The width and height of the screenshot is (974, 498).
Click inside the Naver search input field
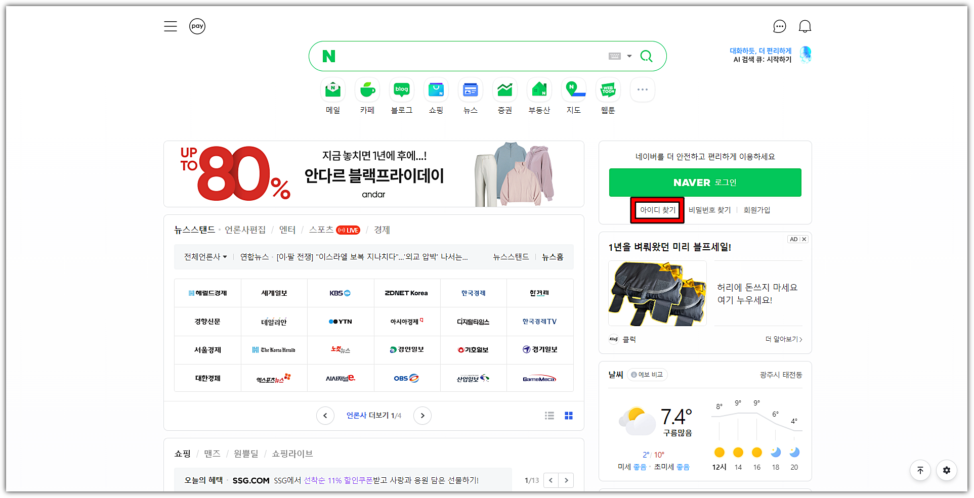point(471,56)
